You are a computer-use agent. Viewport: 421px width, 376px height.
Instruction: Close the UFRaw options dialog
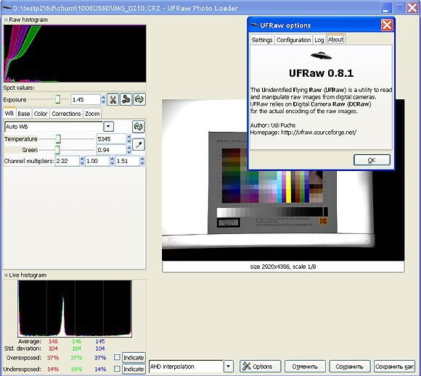[387, 25]
